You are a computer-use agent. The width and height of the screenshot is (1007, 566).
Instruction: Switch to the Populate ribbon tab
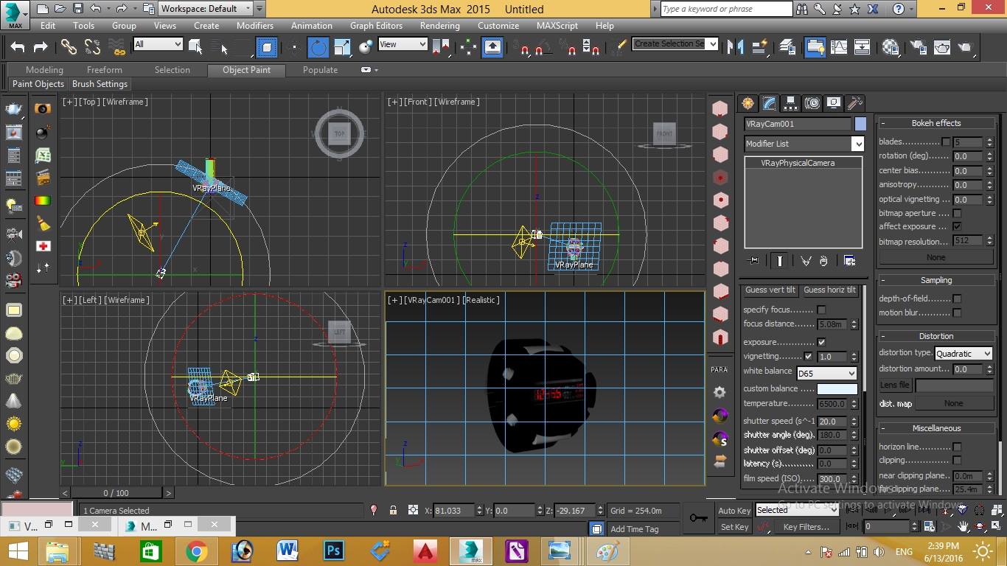point(320,70)
